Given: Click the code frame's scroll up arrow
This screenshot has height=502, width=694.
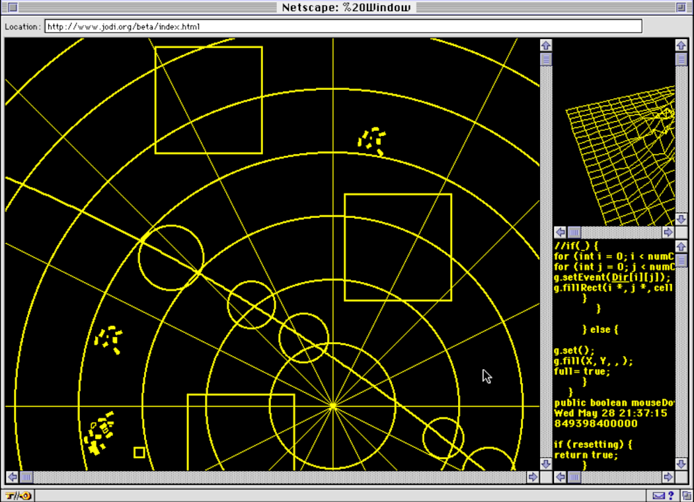Looking at the screenshot, I should click(681, 246).
